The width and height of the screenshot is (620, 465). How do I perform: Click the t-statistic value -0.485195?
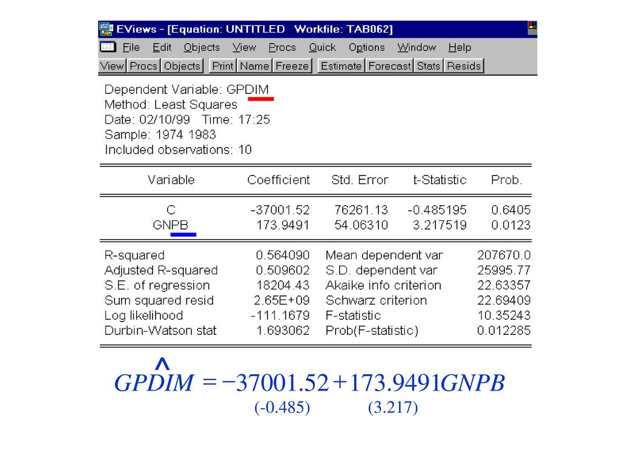[437, 210]
